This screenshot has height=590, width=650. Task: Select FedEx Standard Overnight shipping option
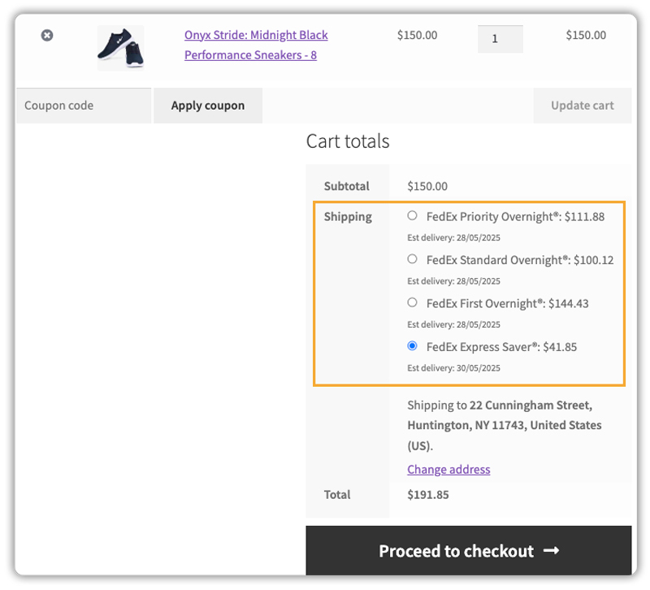click(412, 258)
